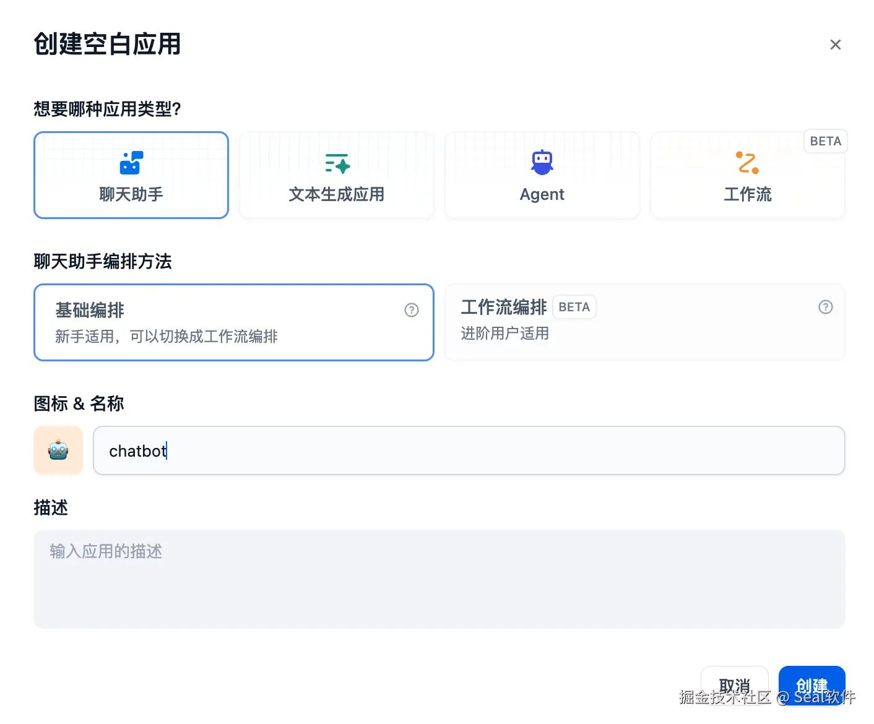Click help icon on 基础编排 card
The height and width of the screenshot is (724, 874).
412,310
